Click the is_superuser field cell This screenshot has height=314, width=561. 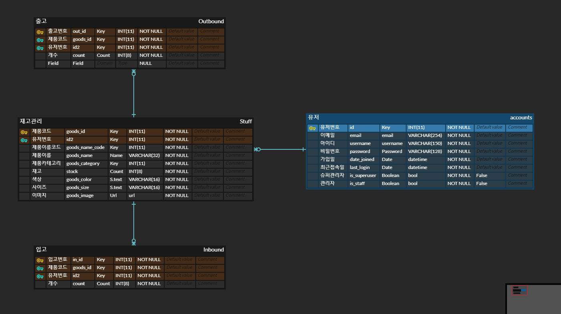click(364, 175)
